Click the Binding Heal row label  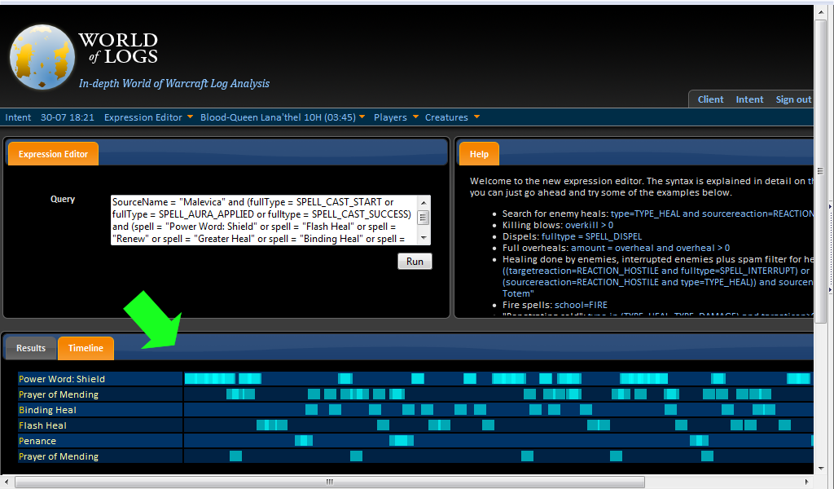coord(47,410)
